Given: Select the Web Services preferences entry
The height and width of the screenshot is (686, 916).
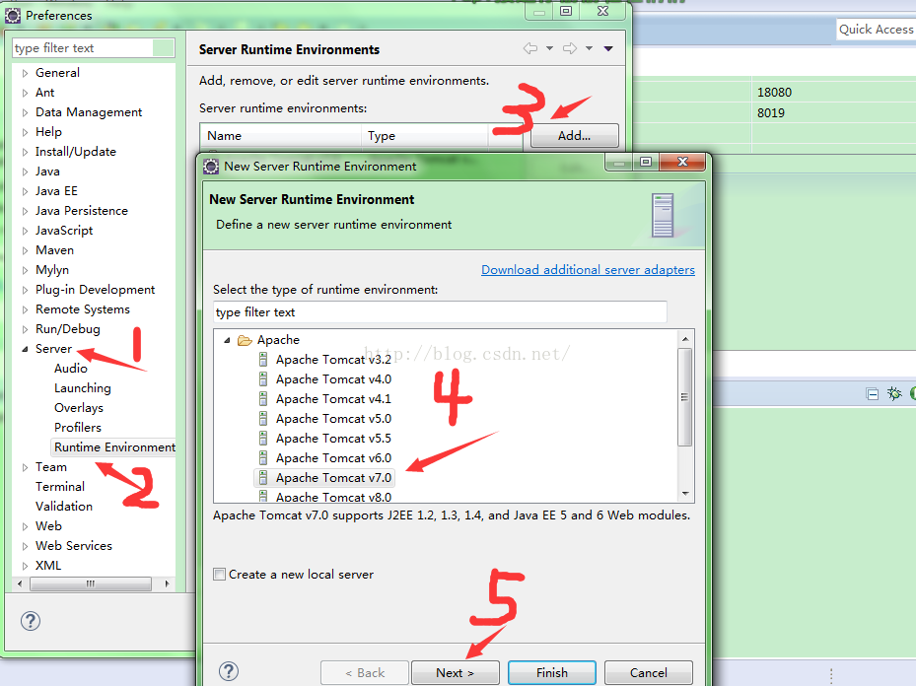Looking at the screenshot, I should (x=74, y=546).
